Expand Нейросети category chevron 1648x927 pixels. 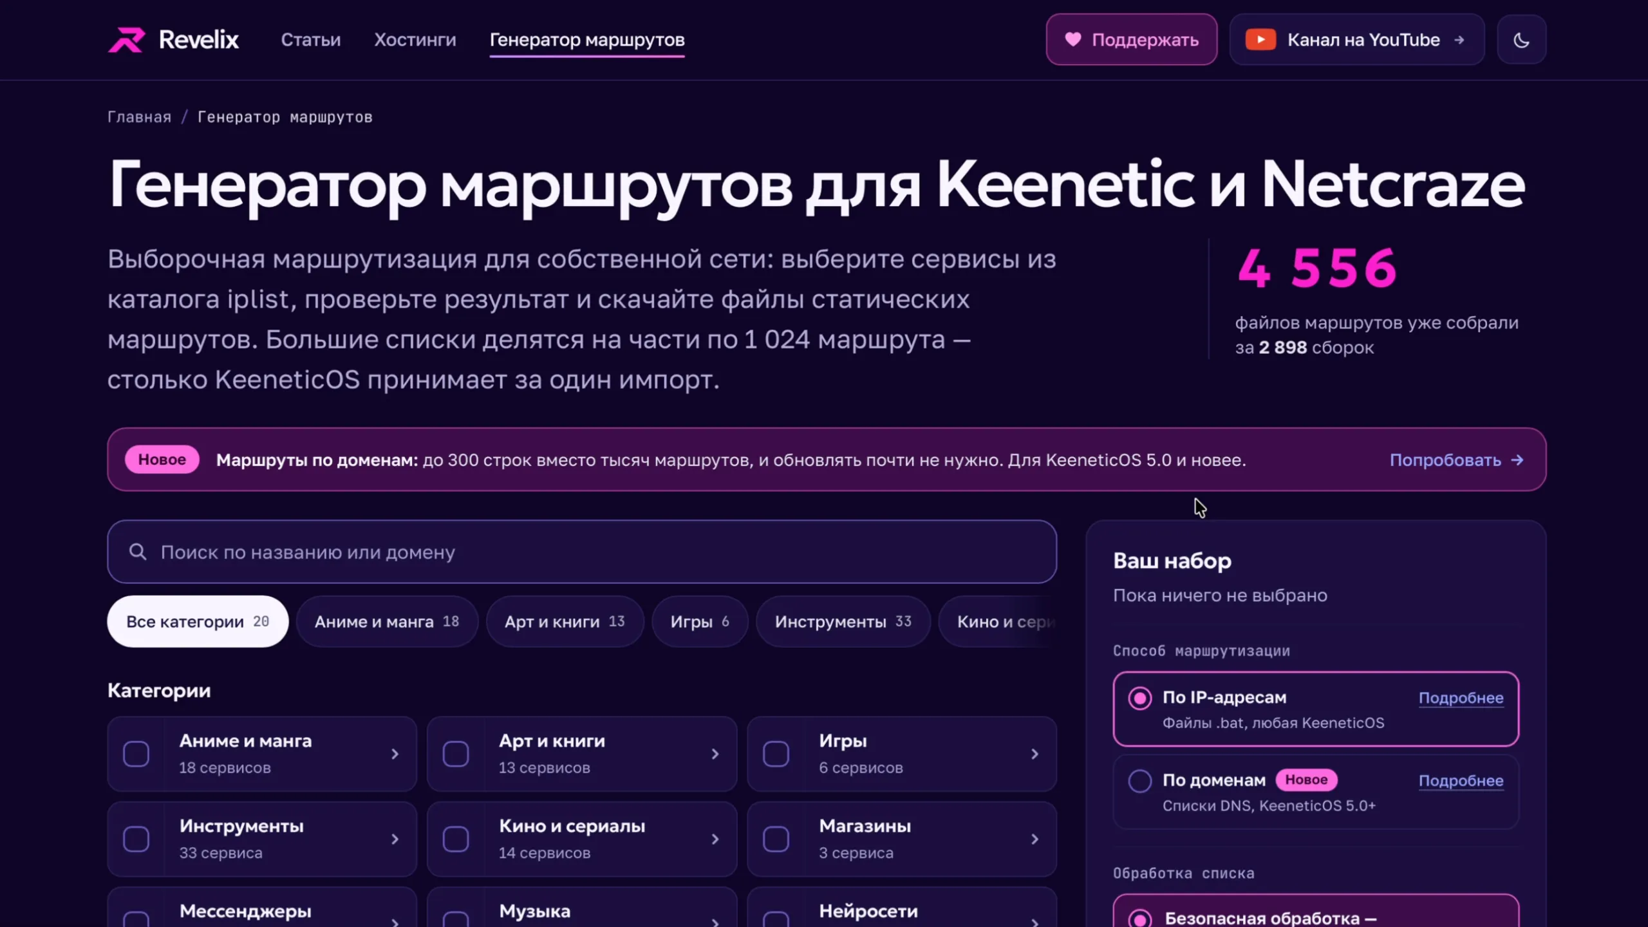[x=1035, y=922]
